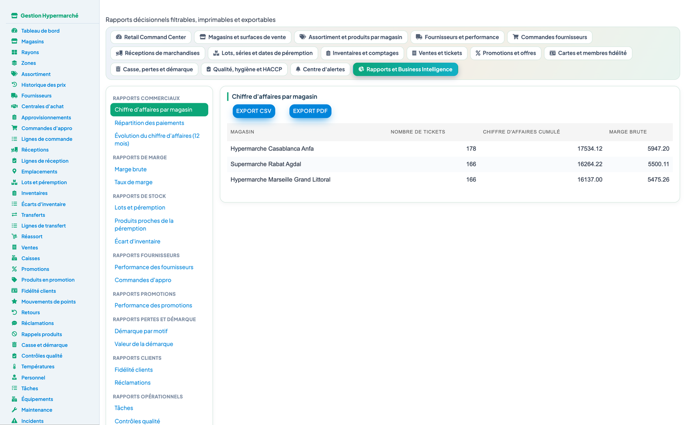
Task: Click the Réclamations speech bubble icon
Action: [14, 323]
